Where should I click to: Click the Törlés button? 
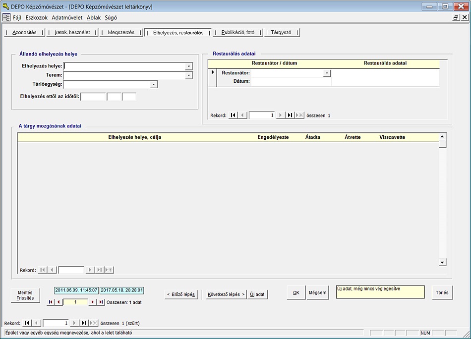(x=442, y=292)
